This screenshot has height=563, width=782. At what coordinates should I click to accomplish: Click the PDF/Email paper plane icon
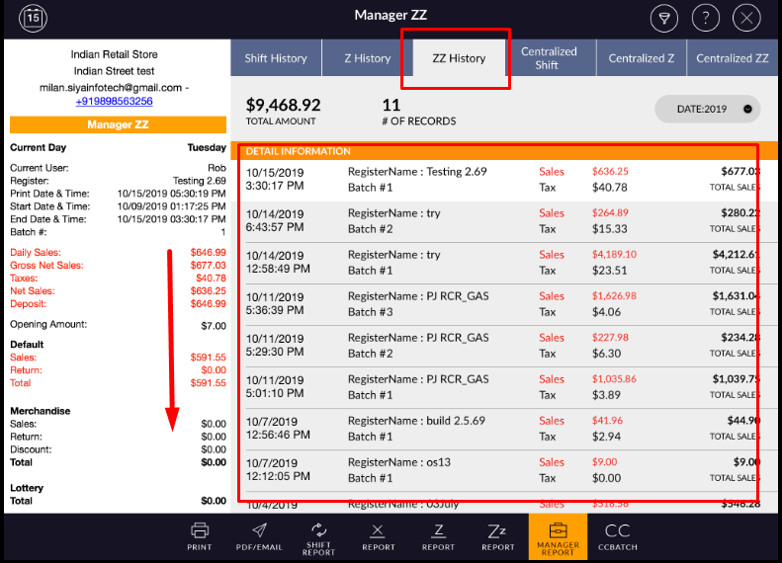pyautogui.click(x=258, y=536)
